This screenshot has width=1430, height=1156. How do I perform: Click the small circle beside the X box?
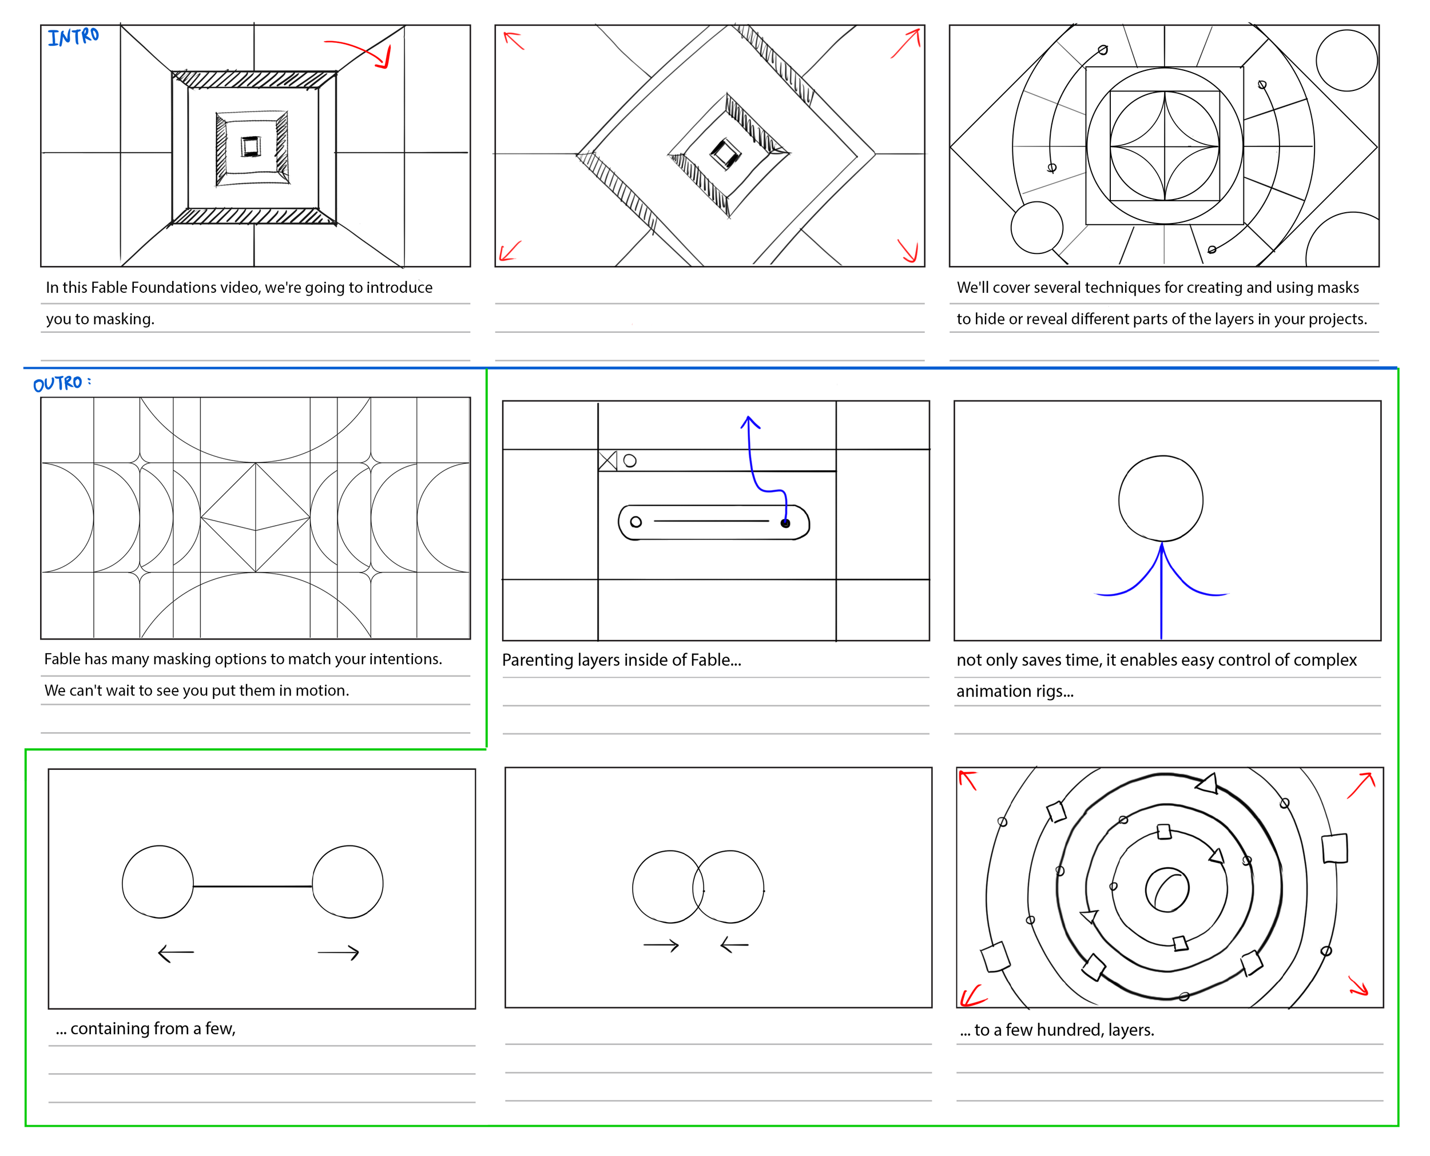[x=630, y=461]
